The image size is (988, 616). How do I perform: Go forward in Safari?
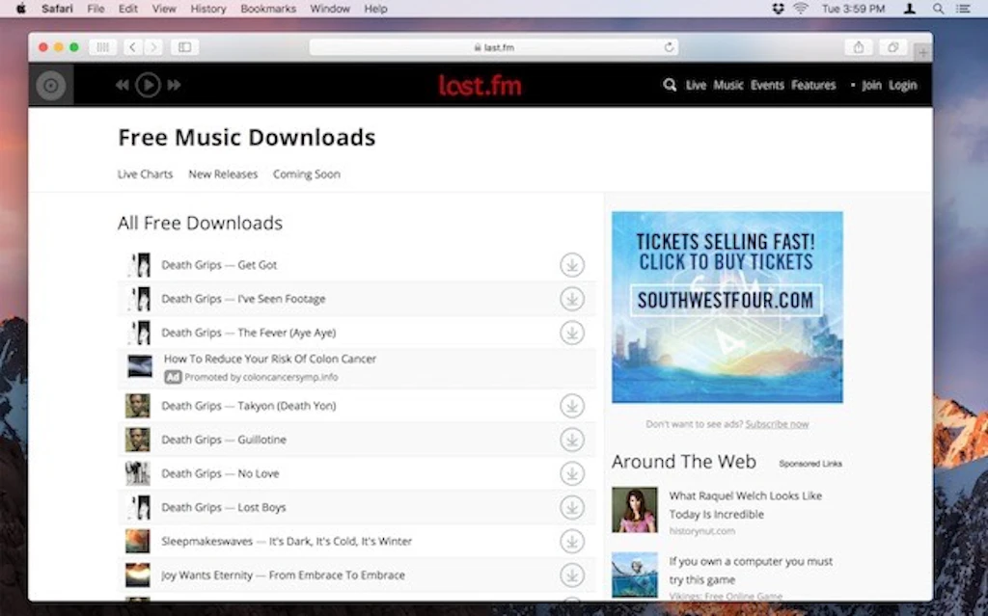(153, 47)
